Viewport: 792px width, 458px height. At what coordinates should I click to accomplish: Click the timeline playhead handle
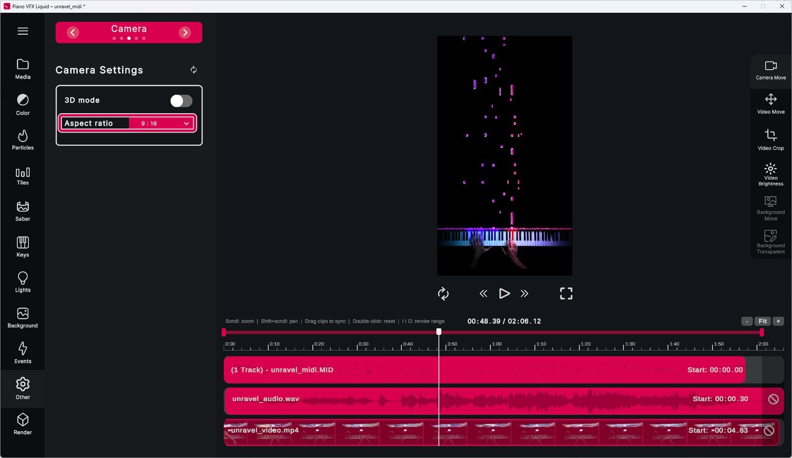(439, 332)
